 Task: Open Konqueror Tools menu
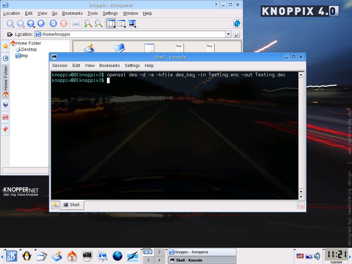92,13
